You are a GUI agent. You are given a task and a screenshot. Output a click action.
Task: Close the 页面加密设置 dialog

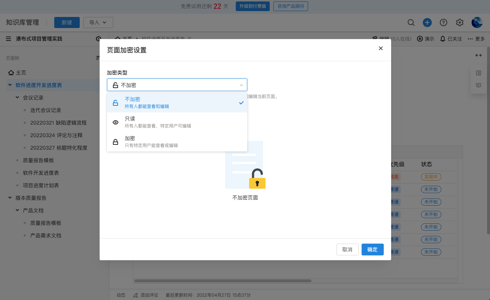tap(381, 48)
